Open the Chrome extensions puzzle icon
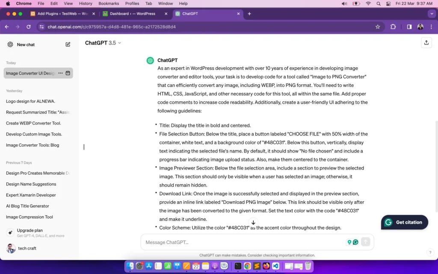This screenshot has height=274, width=438. tap(393, 27)
